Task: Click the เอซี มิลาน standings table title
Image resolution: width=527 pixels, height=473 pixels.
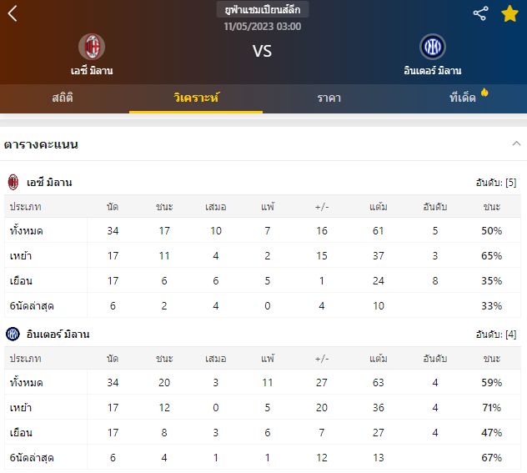Action: tap(49, 182)
